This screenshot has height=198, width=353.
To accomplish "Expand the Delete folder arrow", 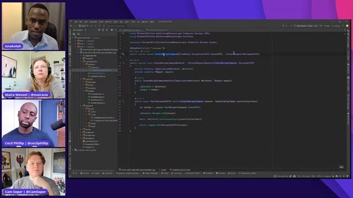I will pyautogui.click(x=86, y=123).
